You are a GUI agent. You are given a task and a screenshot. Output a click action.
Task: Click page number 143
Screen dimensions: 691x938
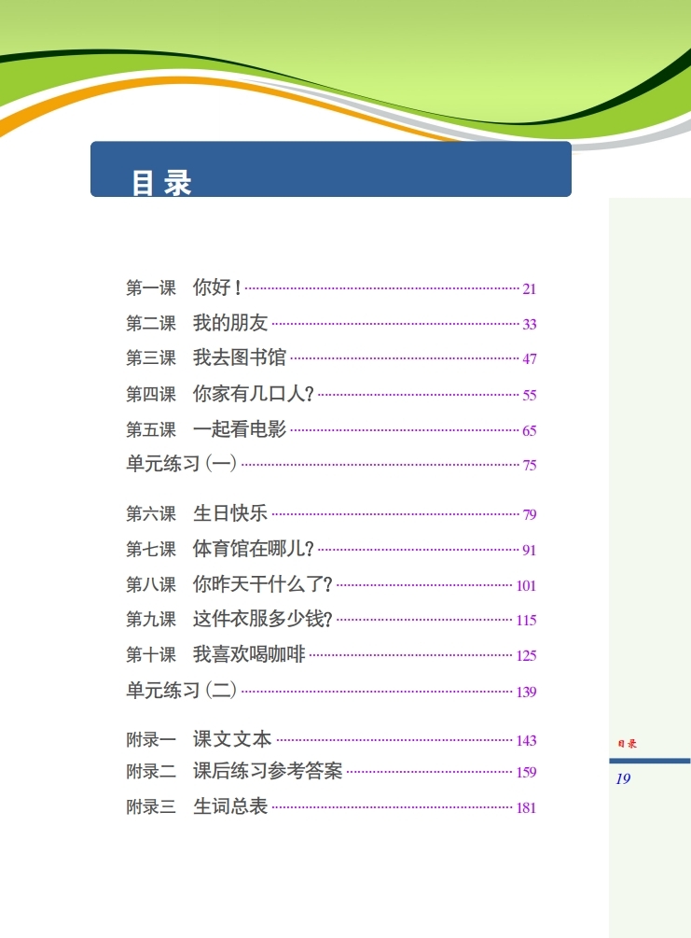pyautogui.click(x=526, y=740)
